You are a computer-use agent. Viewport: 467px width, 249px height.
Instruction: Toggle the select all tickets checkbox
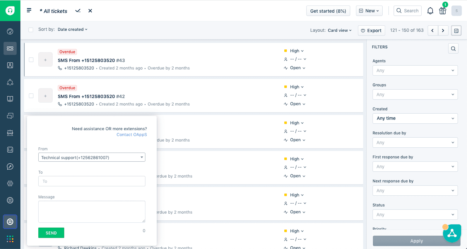(x=31, y=30)
